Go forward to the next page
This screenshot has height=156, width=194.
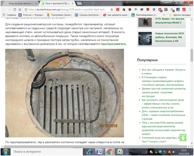[9, 10]
